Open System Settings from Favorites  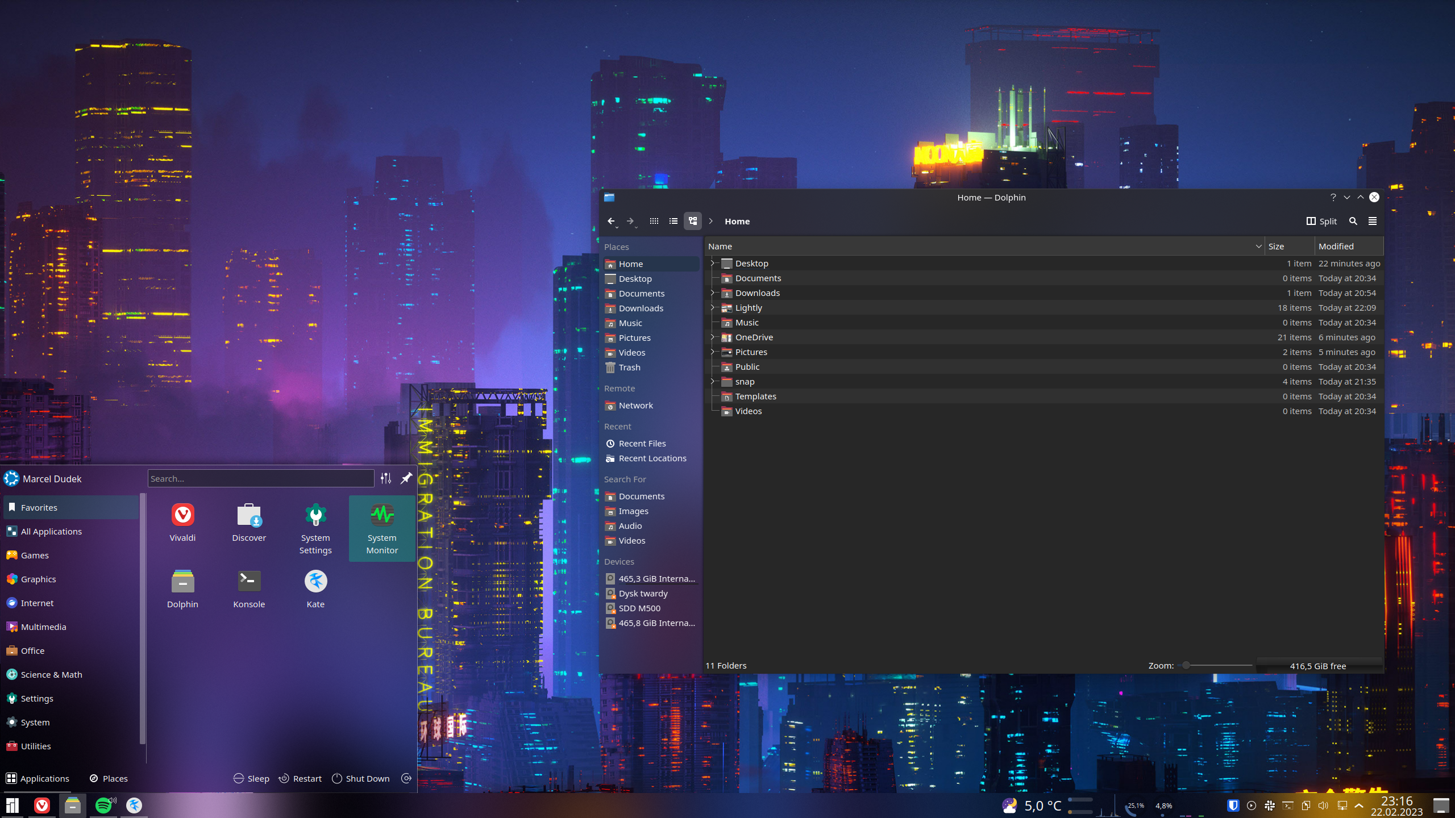point(315,529)
